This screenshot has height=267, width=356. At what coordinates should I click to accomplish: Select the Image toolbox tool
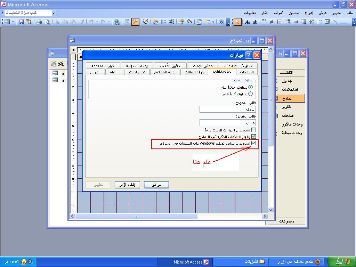(303, 22)
